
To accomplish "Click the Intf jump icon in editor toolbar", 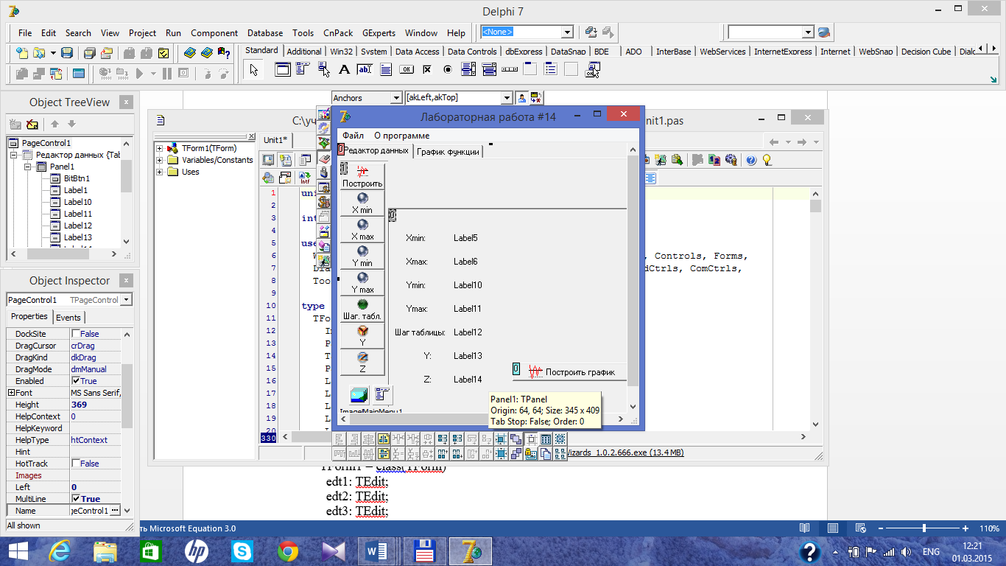I will 304,178.
